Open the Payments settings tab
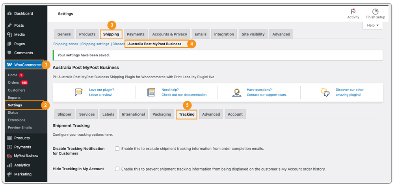This screenshot has width=394, height=186. [x=136, y=34]
